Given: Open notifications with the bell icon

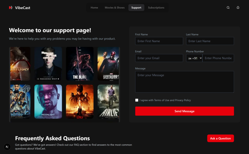Looking at the screenshot, I should pos(238,8).
